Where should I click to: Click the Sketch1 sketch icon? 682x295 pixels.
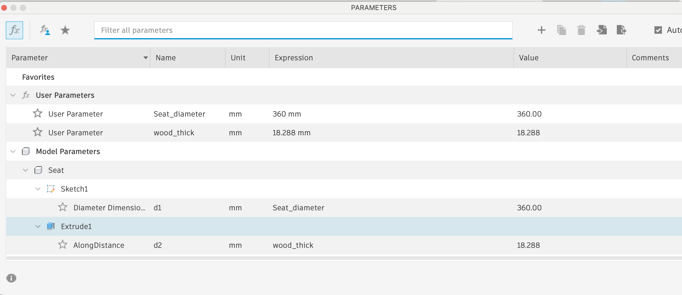tap(51, 189)
